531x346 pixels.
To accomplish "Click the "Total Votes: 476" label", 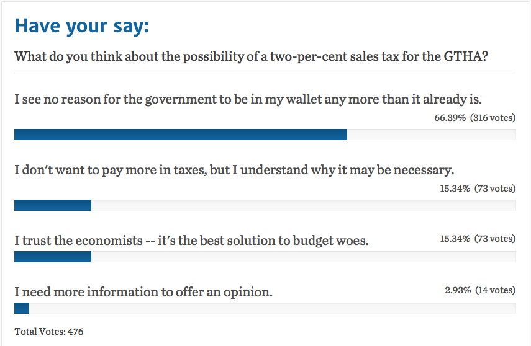I will 49,332.
